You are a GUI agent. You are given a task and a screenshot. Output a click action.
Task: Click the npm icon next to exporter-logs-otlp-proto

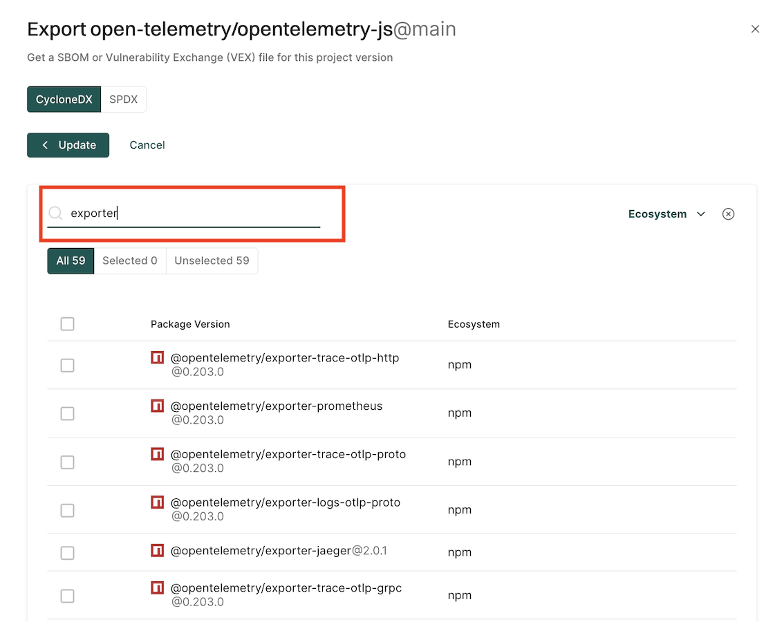[x=158, y=503]
